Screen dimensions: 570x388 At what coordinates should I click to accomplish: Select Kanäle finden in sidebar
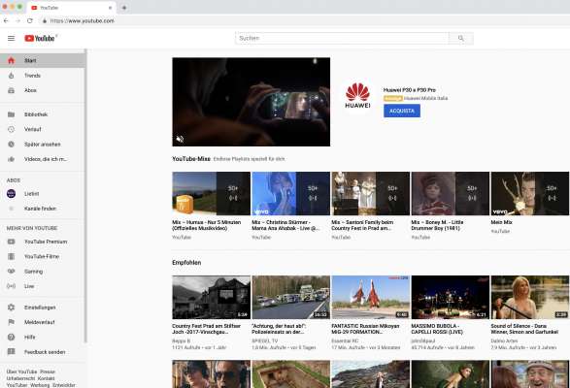[41, 209]
